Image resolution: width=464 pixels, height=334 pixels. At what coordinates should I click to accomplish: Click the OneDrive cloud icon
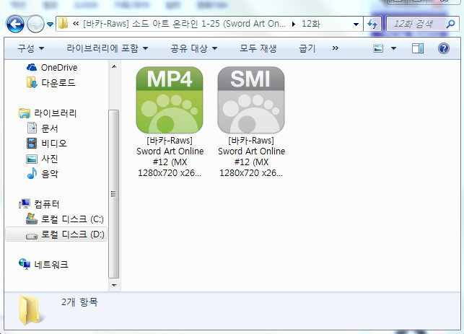click(x=32, y=68)
